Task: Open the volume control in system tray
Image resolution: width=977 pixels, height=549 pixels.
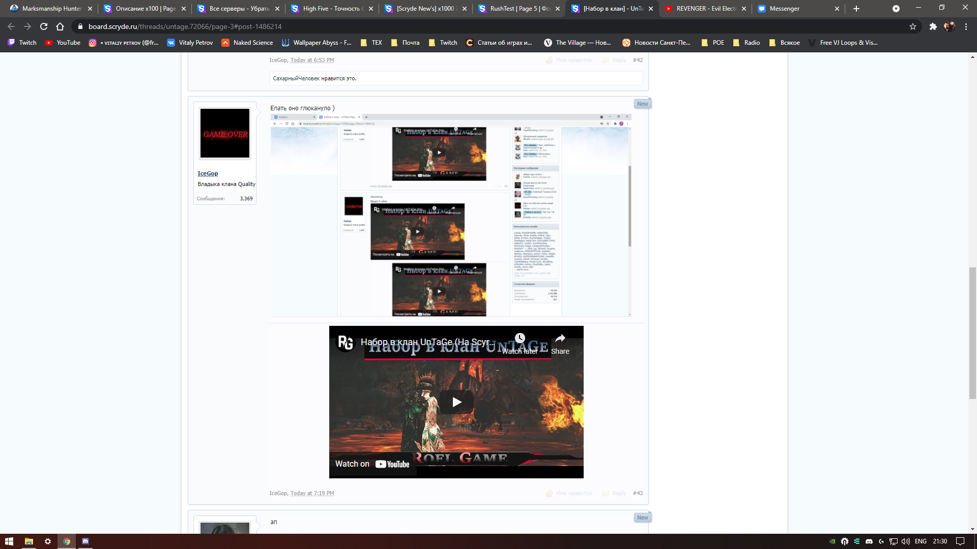Action: pos(906,541)
